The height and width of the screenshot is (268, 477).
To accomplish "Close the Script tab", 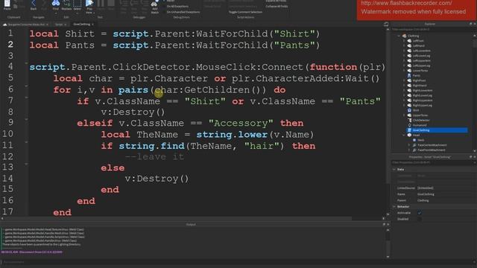I will click(66, 25).
